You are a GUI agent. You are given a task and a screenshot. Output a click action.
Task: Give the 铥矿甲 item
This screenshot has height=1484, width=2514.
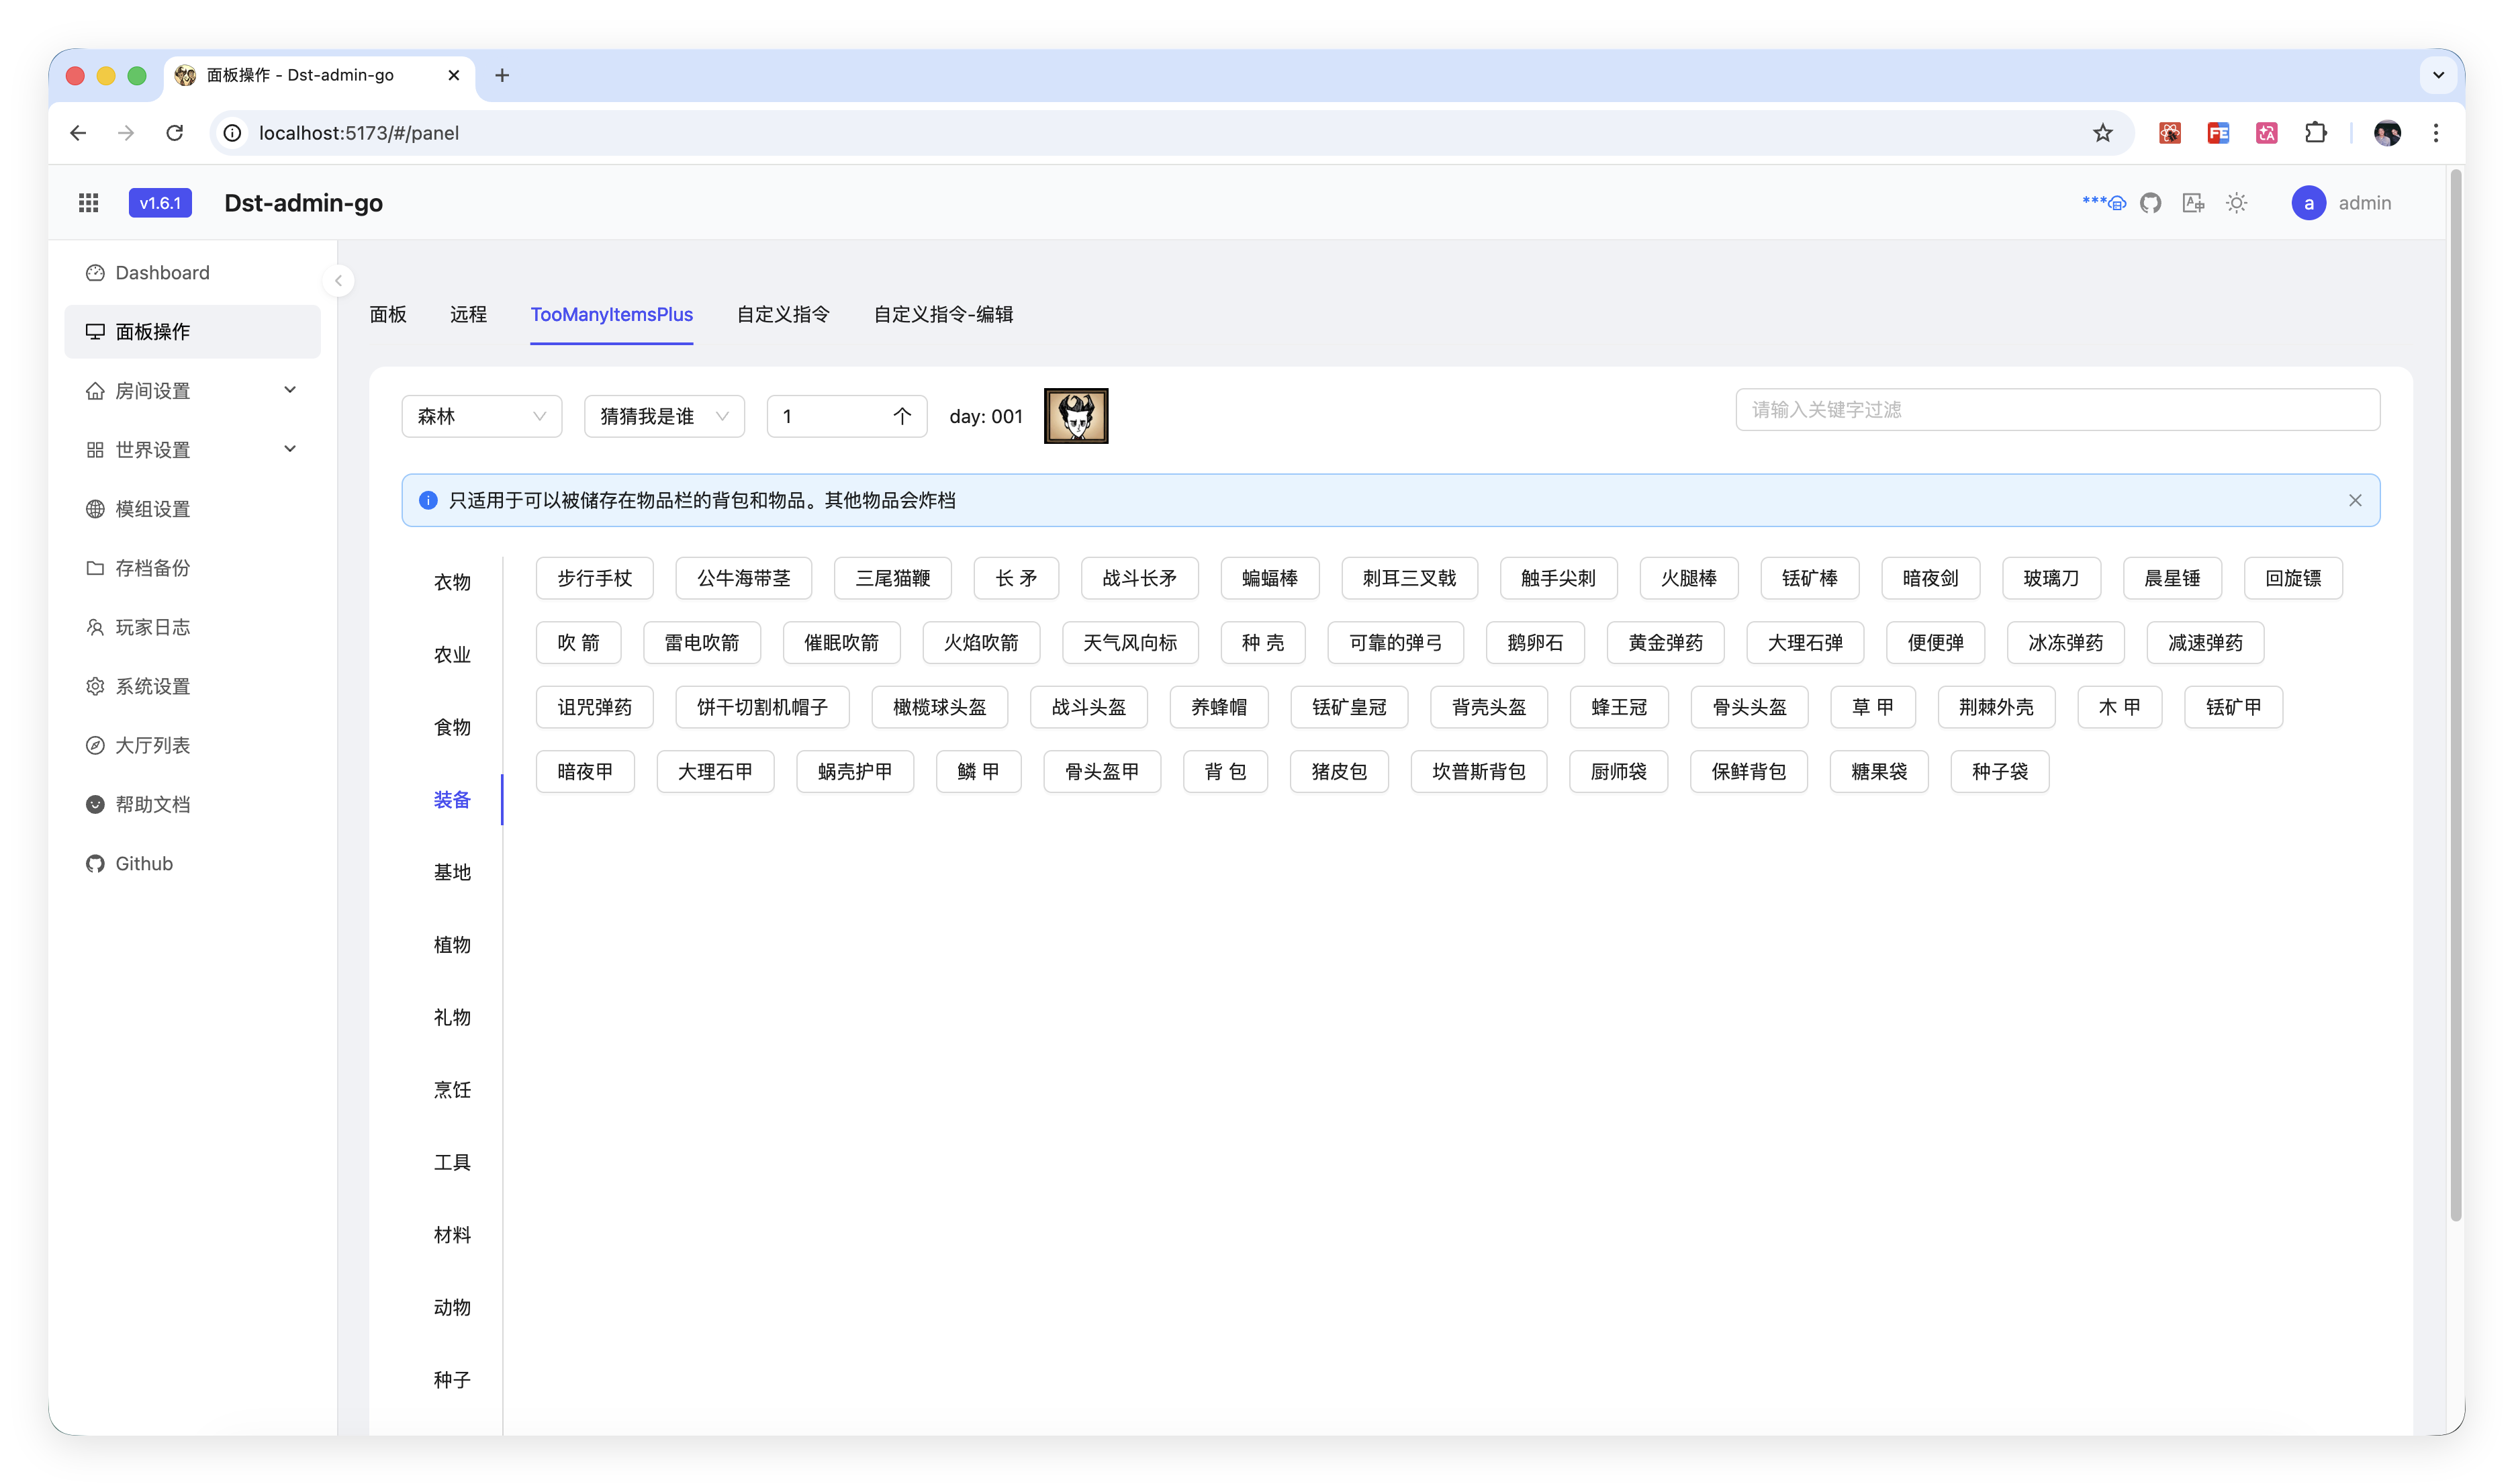coord(2233,707)
